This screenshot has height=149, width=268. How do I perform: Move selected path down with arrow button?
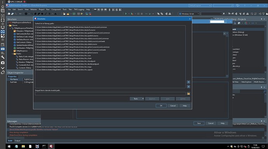pyautogui.click(x=188, y=87)
